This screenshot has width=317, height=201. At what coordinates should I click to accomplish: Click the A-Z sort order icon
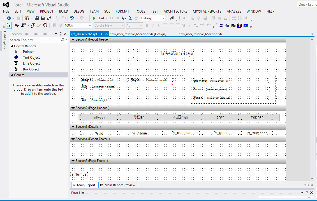click(45, 25)
